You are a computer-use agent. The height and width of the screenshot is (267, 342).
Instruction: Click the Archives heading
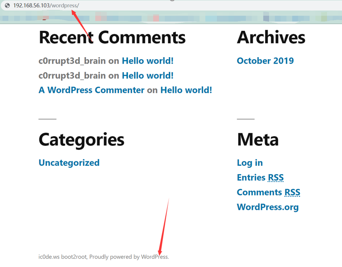[x=271, y=37]
